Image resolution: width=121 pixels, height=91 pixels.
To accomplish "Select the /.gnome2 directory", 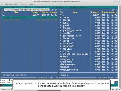I will (89, 28).
